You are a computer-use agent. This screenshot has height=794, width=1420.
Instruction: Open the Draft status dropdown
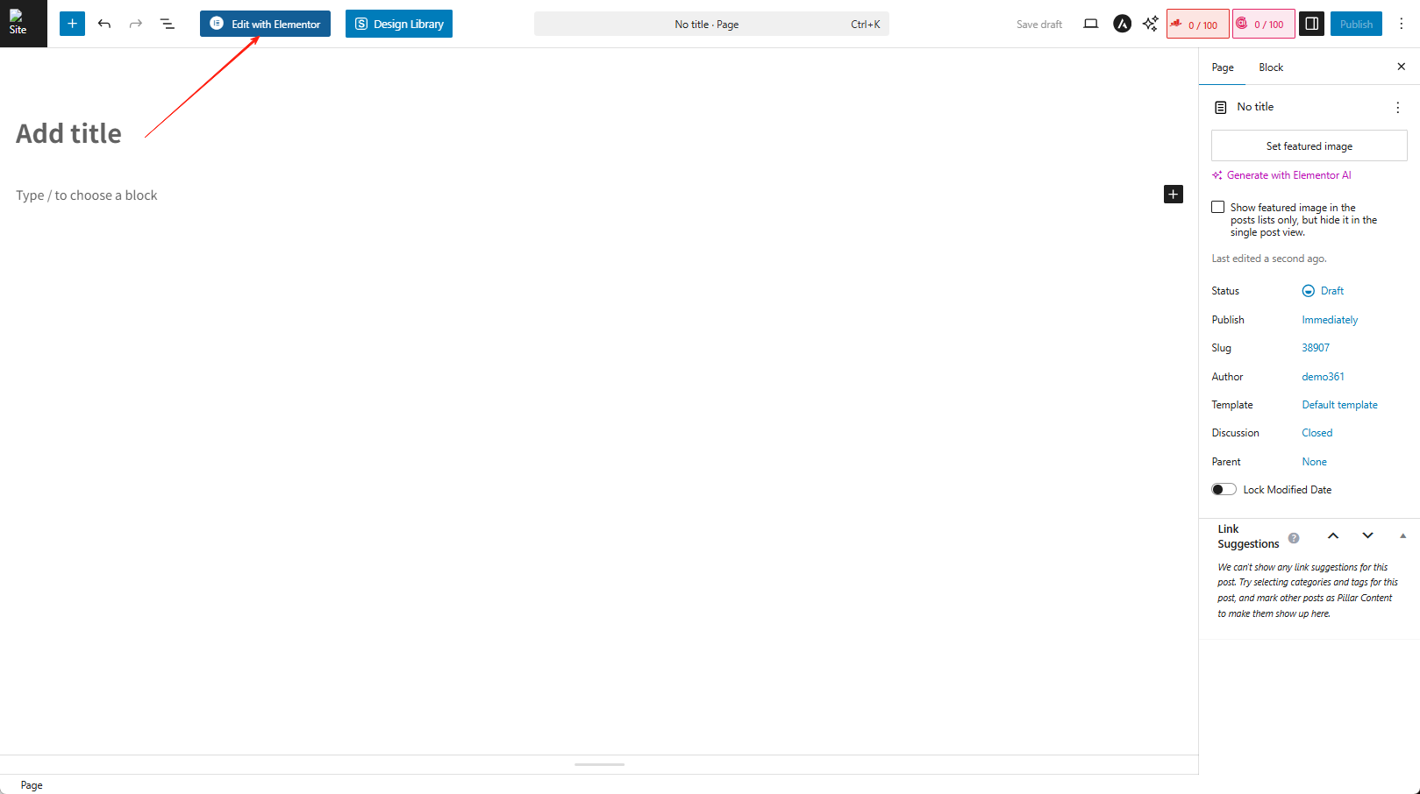pyautogui.click(x=1323, y=291)
